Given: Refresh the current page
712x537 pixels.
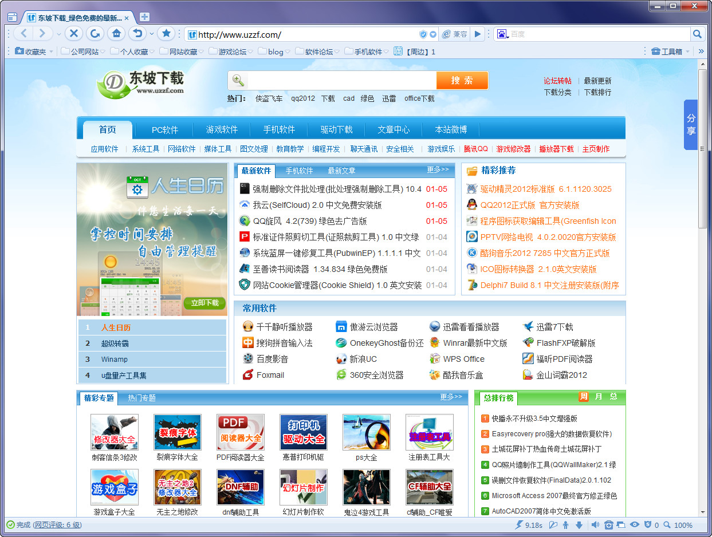Looking at the screenshot, I should (x=95, y=34).
